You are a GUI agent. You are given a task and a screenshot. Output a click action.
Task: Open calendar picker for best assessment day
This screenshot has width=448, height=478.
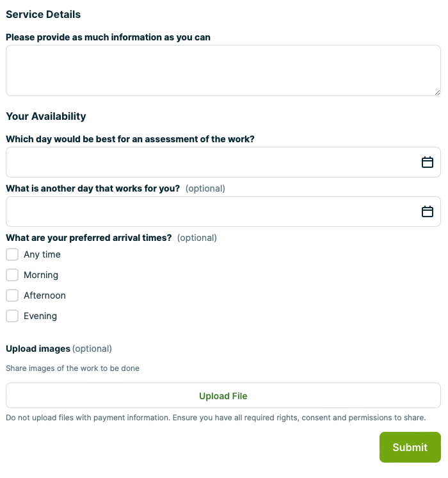click(x=428, y=162)
